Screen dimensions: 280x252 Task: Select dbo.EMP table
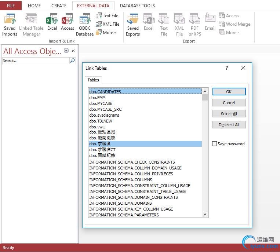click(145, 98)
